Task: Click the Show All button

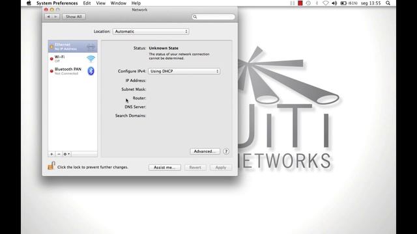Action: pyautogui.click(x=74, y=17)
